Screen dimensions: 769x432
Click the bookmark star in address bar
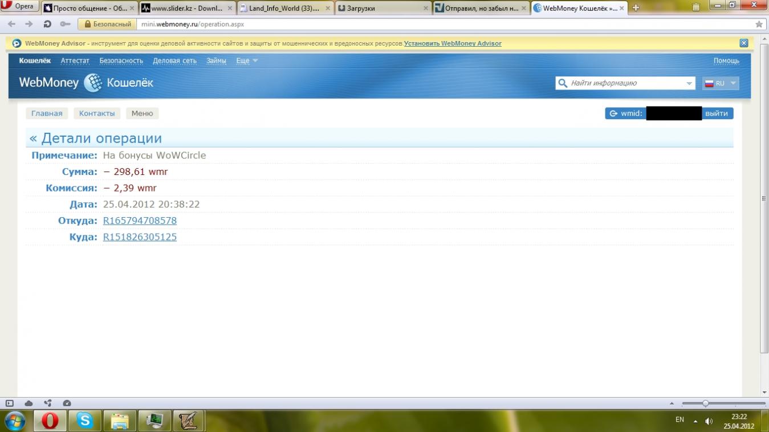pos(759,25)
